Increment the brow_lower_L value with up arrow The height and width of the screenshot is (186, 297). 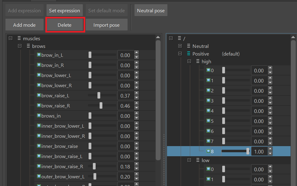pyautogui.click(x=137, y=73)
